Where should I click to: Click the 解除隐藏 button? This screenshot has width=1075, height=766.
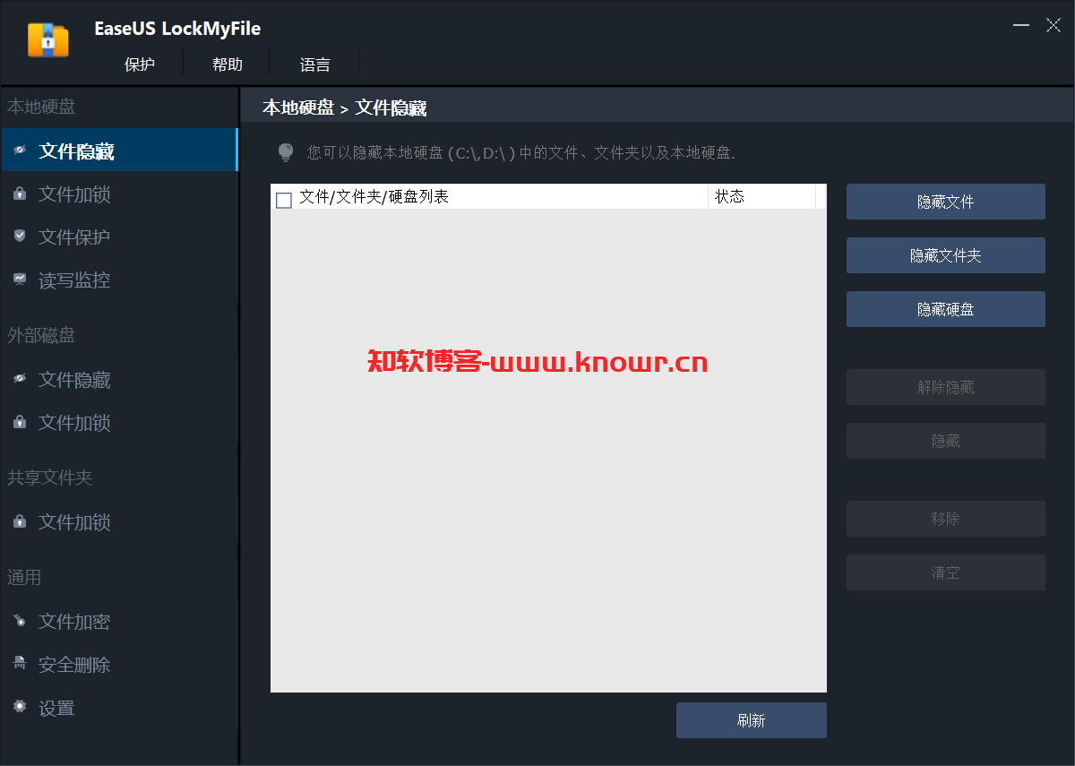945,387
